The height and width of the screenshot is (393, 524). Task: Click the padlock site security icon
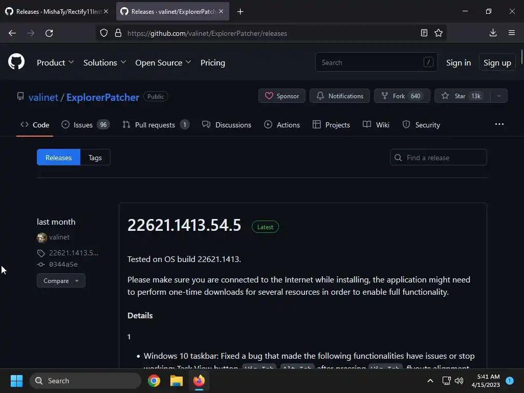pyautogui.click(x=118, y=33)
